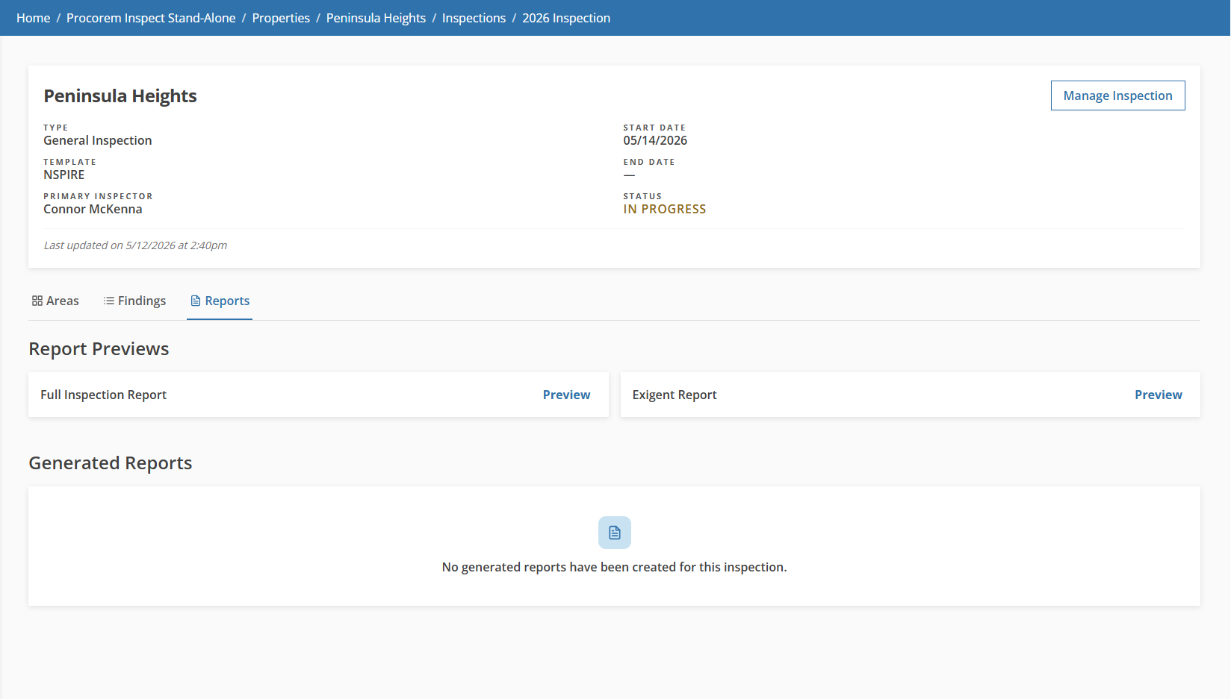Preview the Full Inspection Report
This screenshot has width=1231, height=699.
pyautogui.click(x=566, y=395)
